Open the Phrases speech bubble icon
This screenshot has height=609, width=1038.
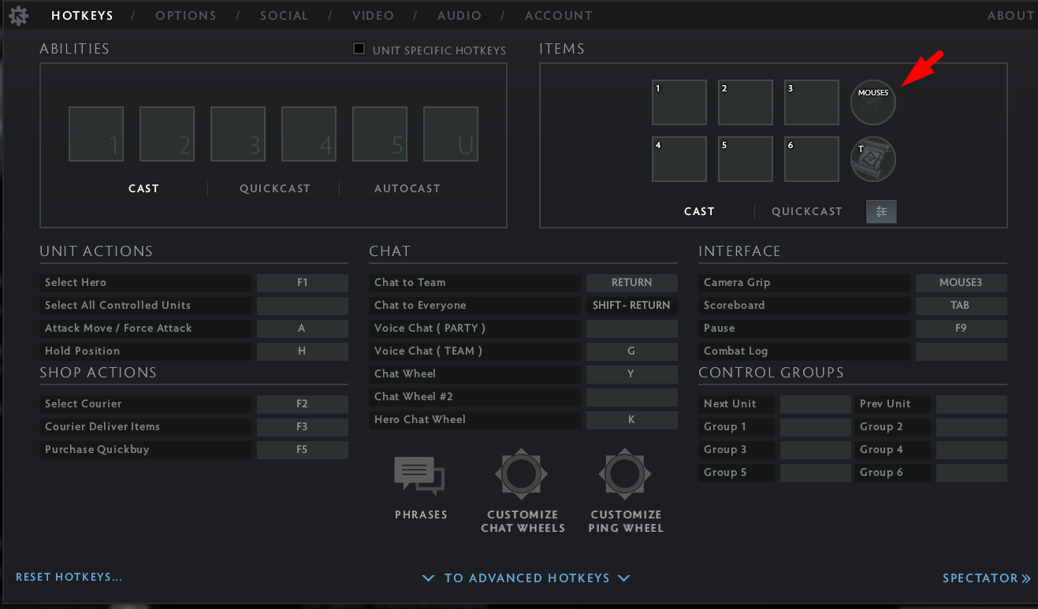[x=419, y=477]
